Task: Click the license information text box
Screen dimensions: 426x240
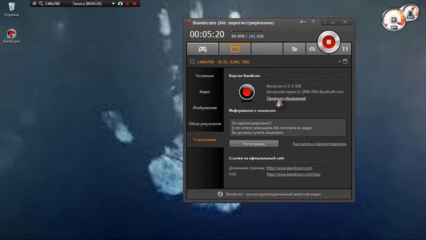Action: (288, 127)
